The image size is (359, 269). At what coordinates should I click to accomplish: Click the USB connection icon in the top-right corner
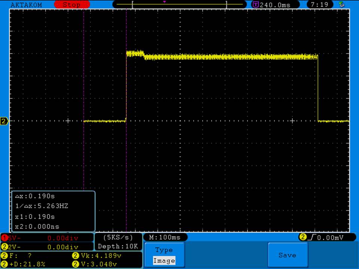pyautogui.click(x=341, y=5)
